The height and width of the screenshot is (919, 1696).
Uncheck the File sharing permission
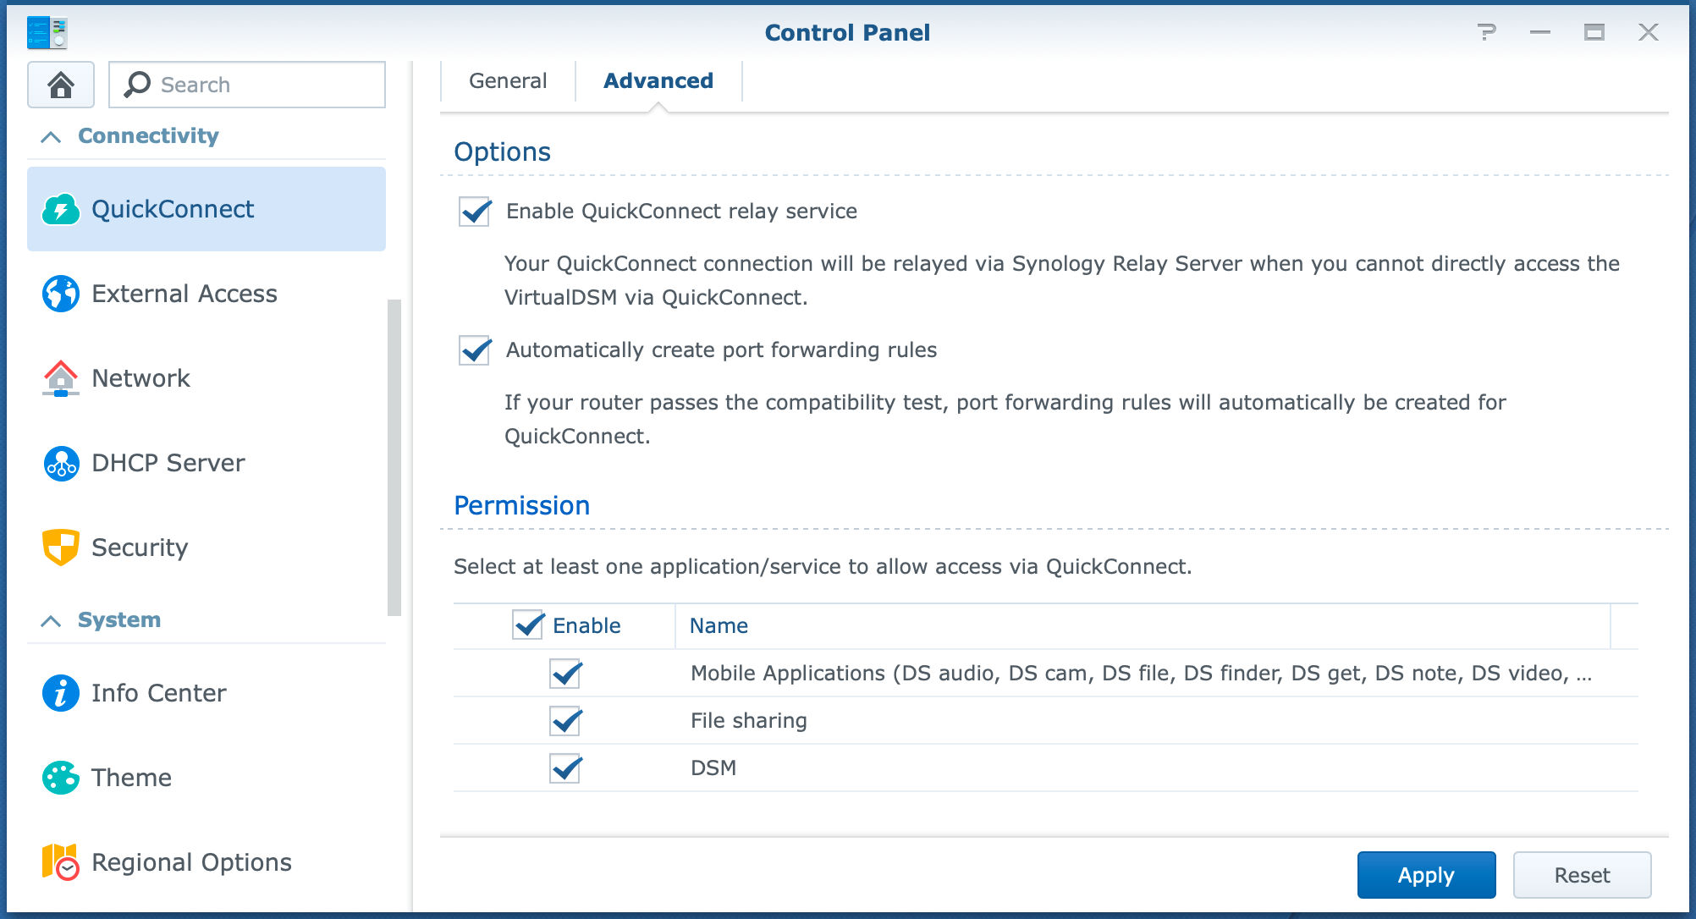pyautogui.click(x=565, y=721)
